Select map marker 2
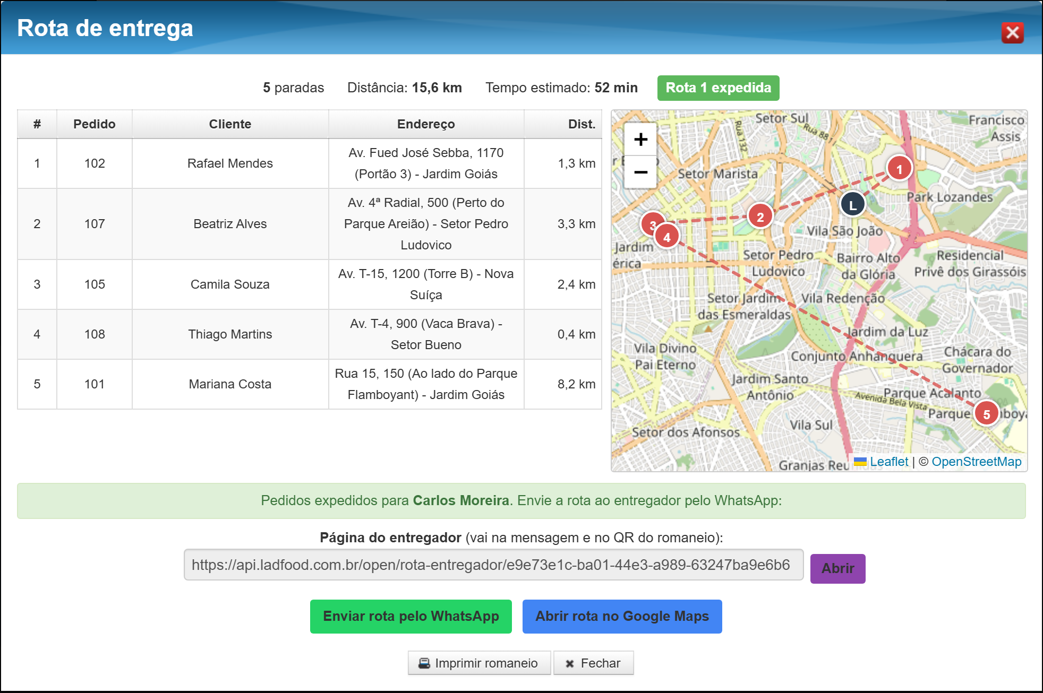The width and height of the screenshot is (1043, 693). coord(760,216)
